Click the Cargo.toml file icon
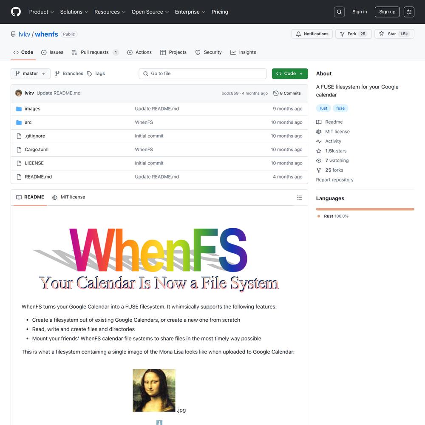Image resolution: width=425 pixels, height=425 pixels. click(19, 149)
